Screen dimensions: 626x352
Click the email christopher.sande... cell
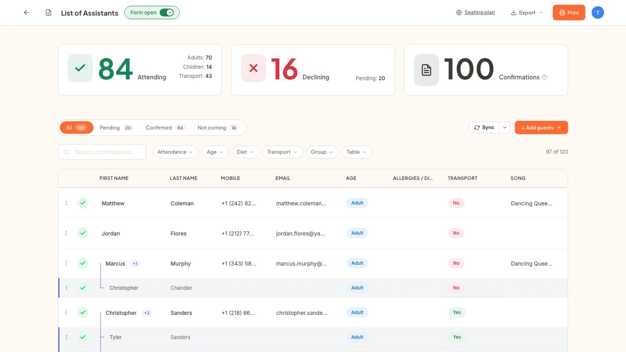(302, 313)
